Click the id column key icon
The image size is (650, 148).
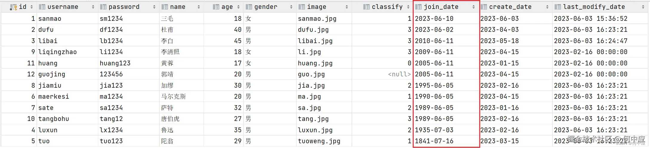click(14, 7)
